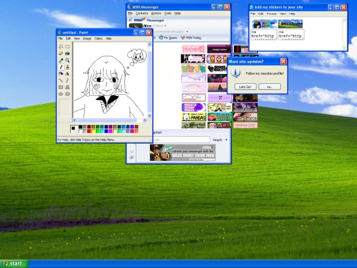
Task: Select the Pencil tool in Paint
Action: coord(61,67)
